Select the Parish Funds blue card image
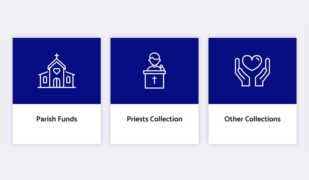The height and width of the screenshot is (180, 309). pos(57,71)
